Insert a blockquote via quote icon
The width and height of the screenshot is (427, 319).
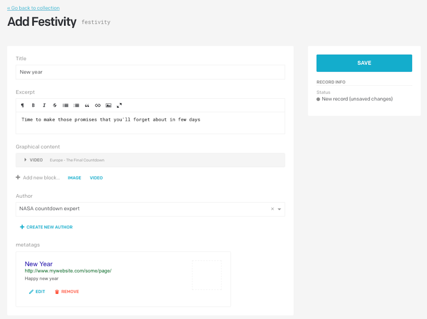tap(87, 105)
